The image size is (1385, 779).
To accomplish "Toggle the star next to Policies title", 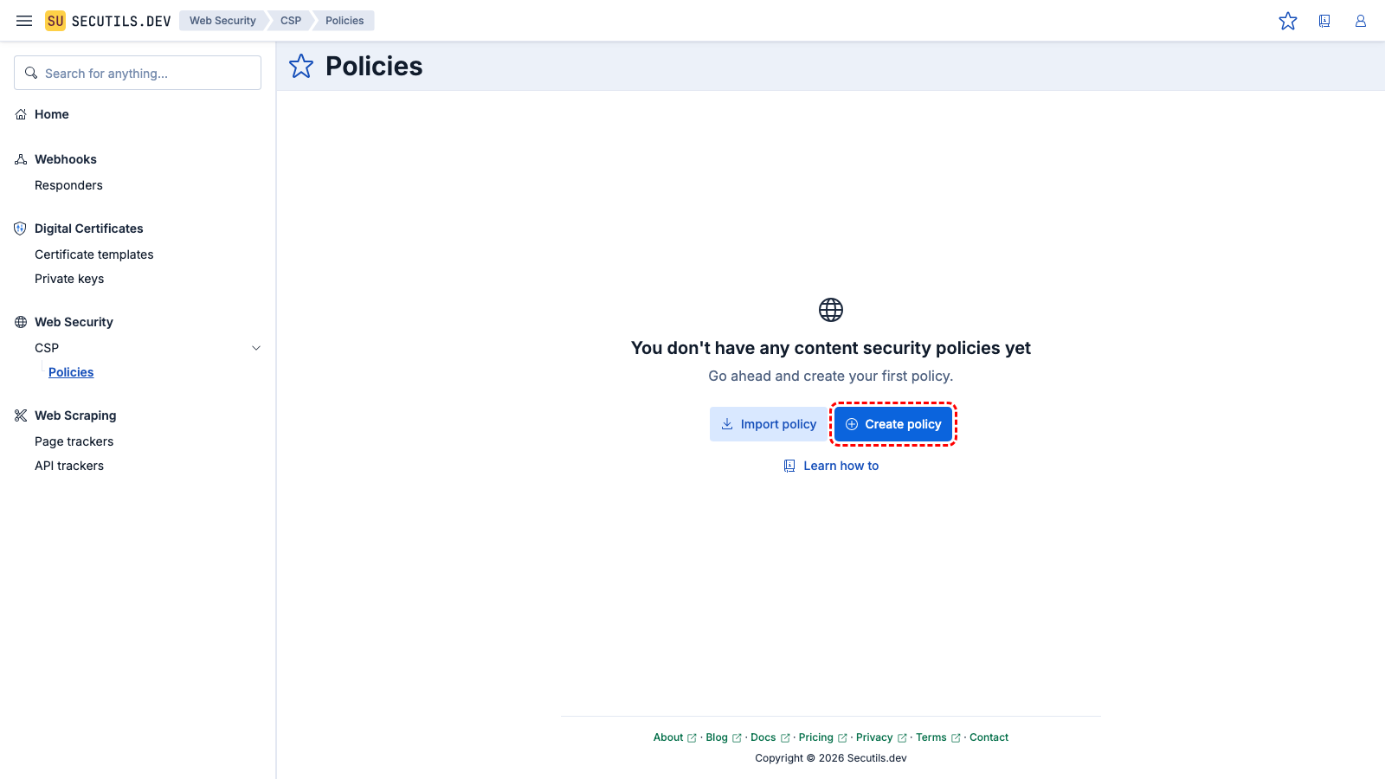I will point(301,66).
